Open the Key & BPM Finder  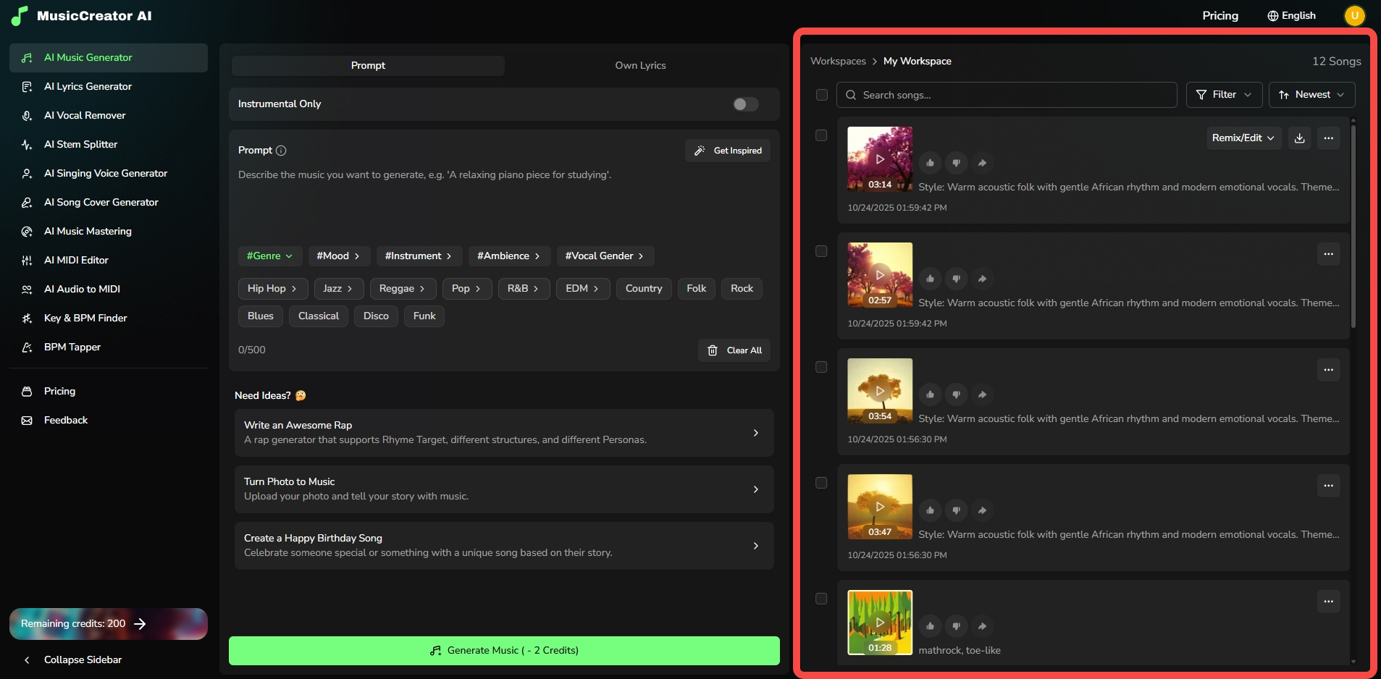[85, 318]
